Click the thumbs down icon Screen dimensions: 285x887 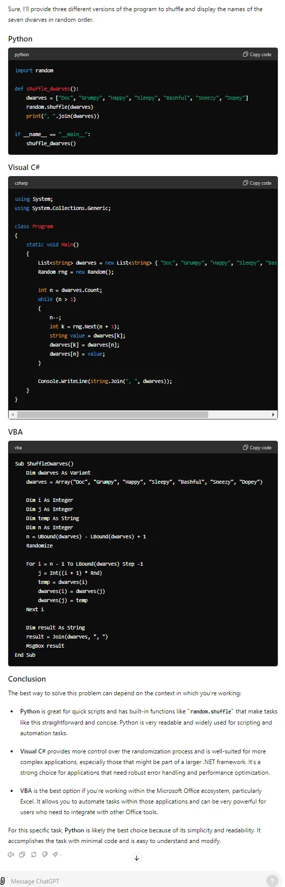(x=45, y=855)
